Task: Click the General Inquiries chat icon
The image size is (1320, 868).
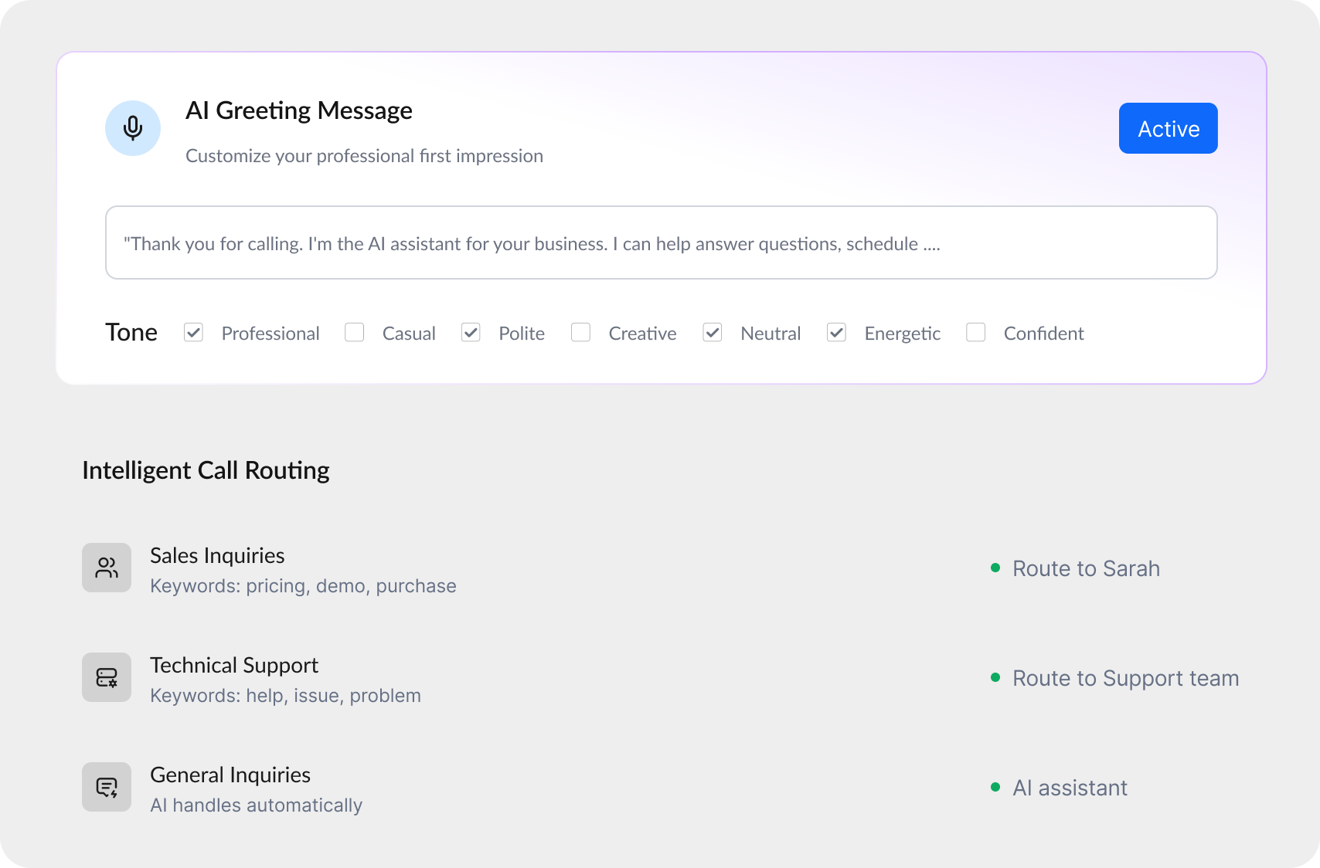Action: pyautogui.click(x=107, y=787)
